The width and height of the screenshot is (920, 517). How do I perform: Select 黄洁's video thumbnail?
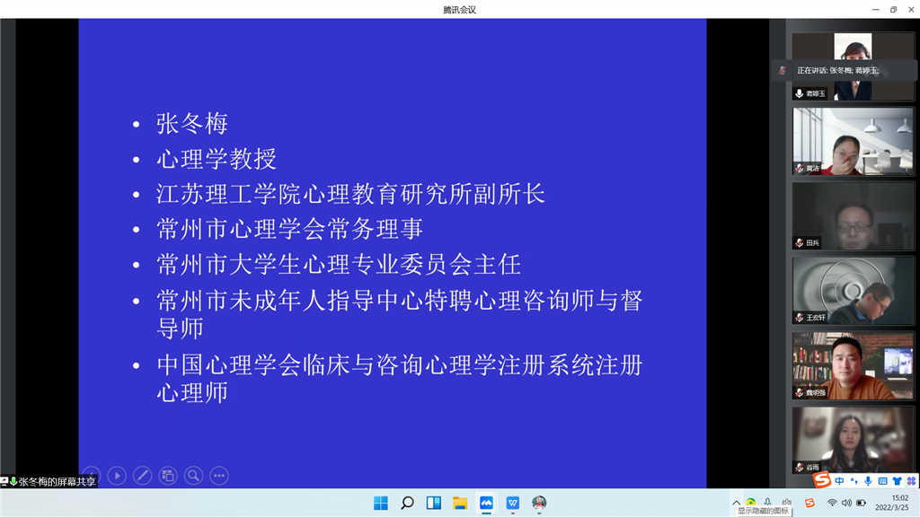[x=854, y=141]
